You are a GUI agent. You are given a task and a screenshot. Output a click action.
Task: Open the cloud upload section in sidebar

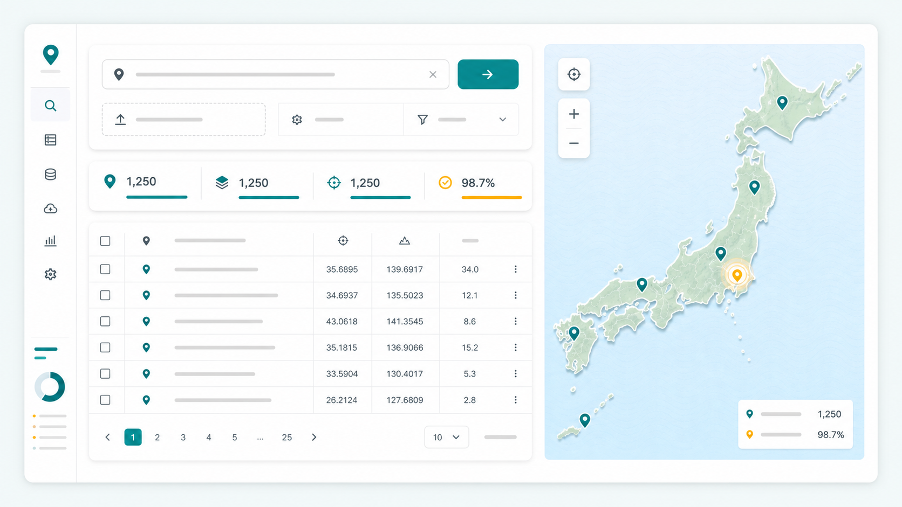click(x=50, y=209)
